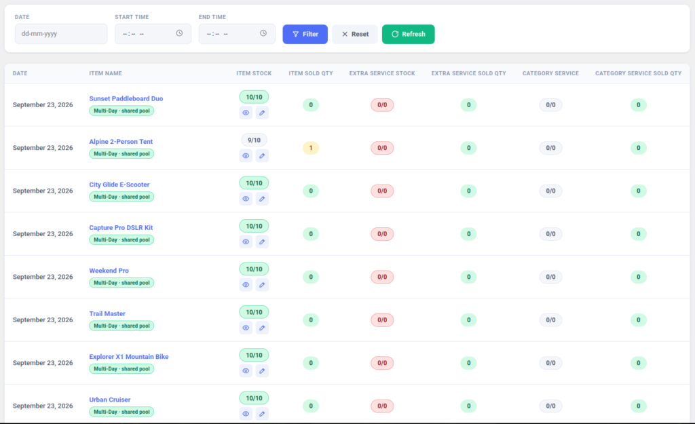Viewport: 695px width, 424px height.
Task: Open the Alpine 2-Person Tent link
Action: [121, 141]
